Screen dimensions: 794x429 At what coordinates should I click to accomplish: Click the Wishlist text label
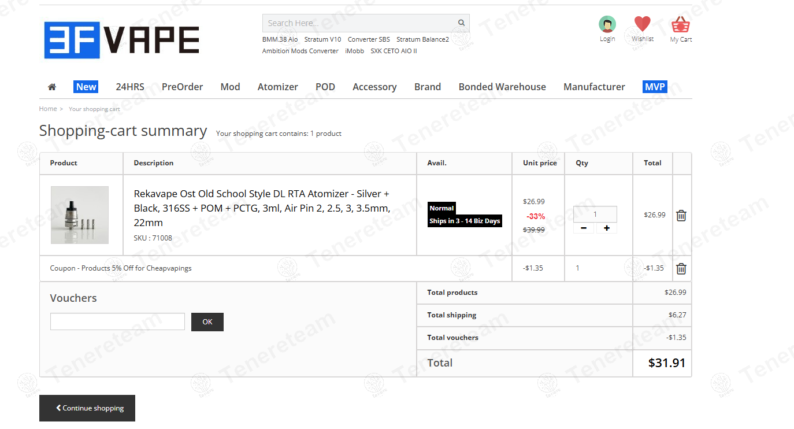pos(643,39)
